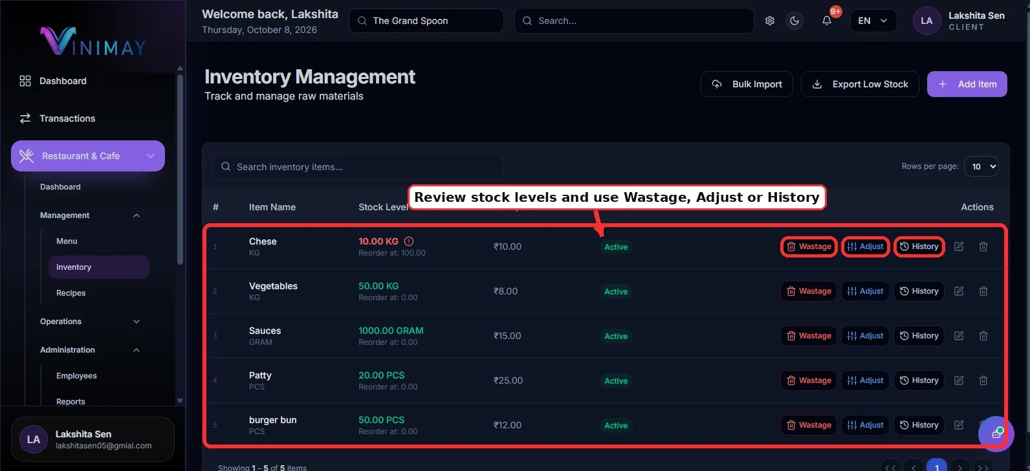View History for Patty

click(x=919, y=380)
